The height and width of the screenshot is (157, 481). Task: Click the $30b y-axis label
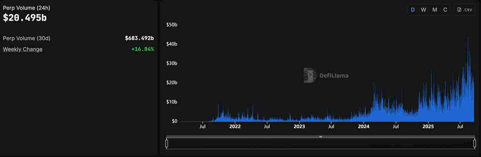click(172, 63)
